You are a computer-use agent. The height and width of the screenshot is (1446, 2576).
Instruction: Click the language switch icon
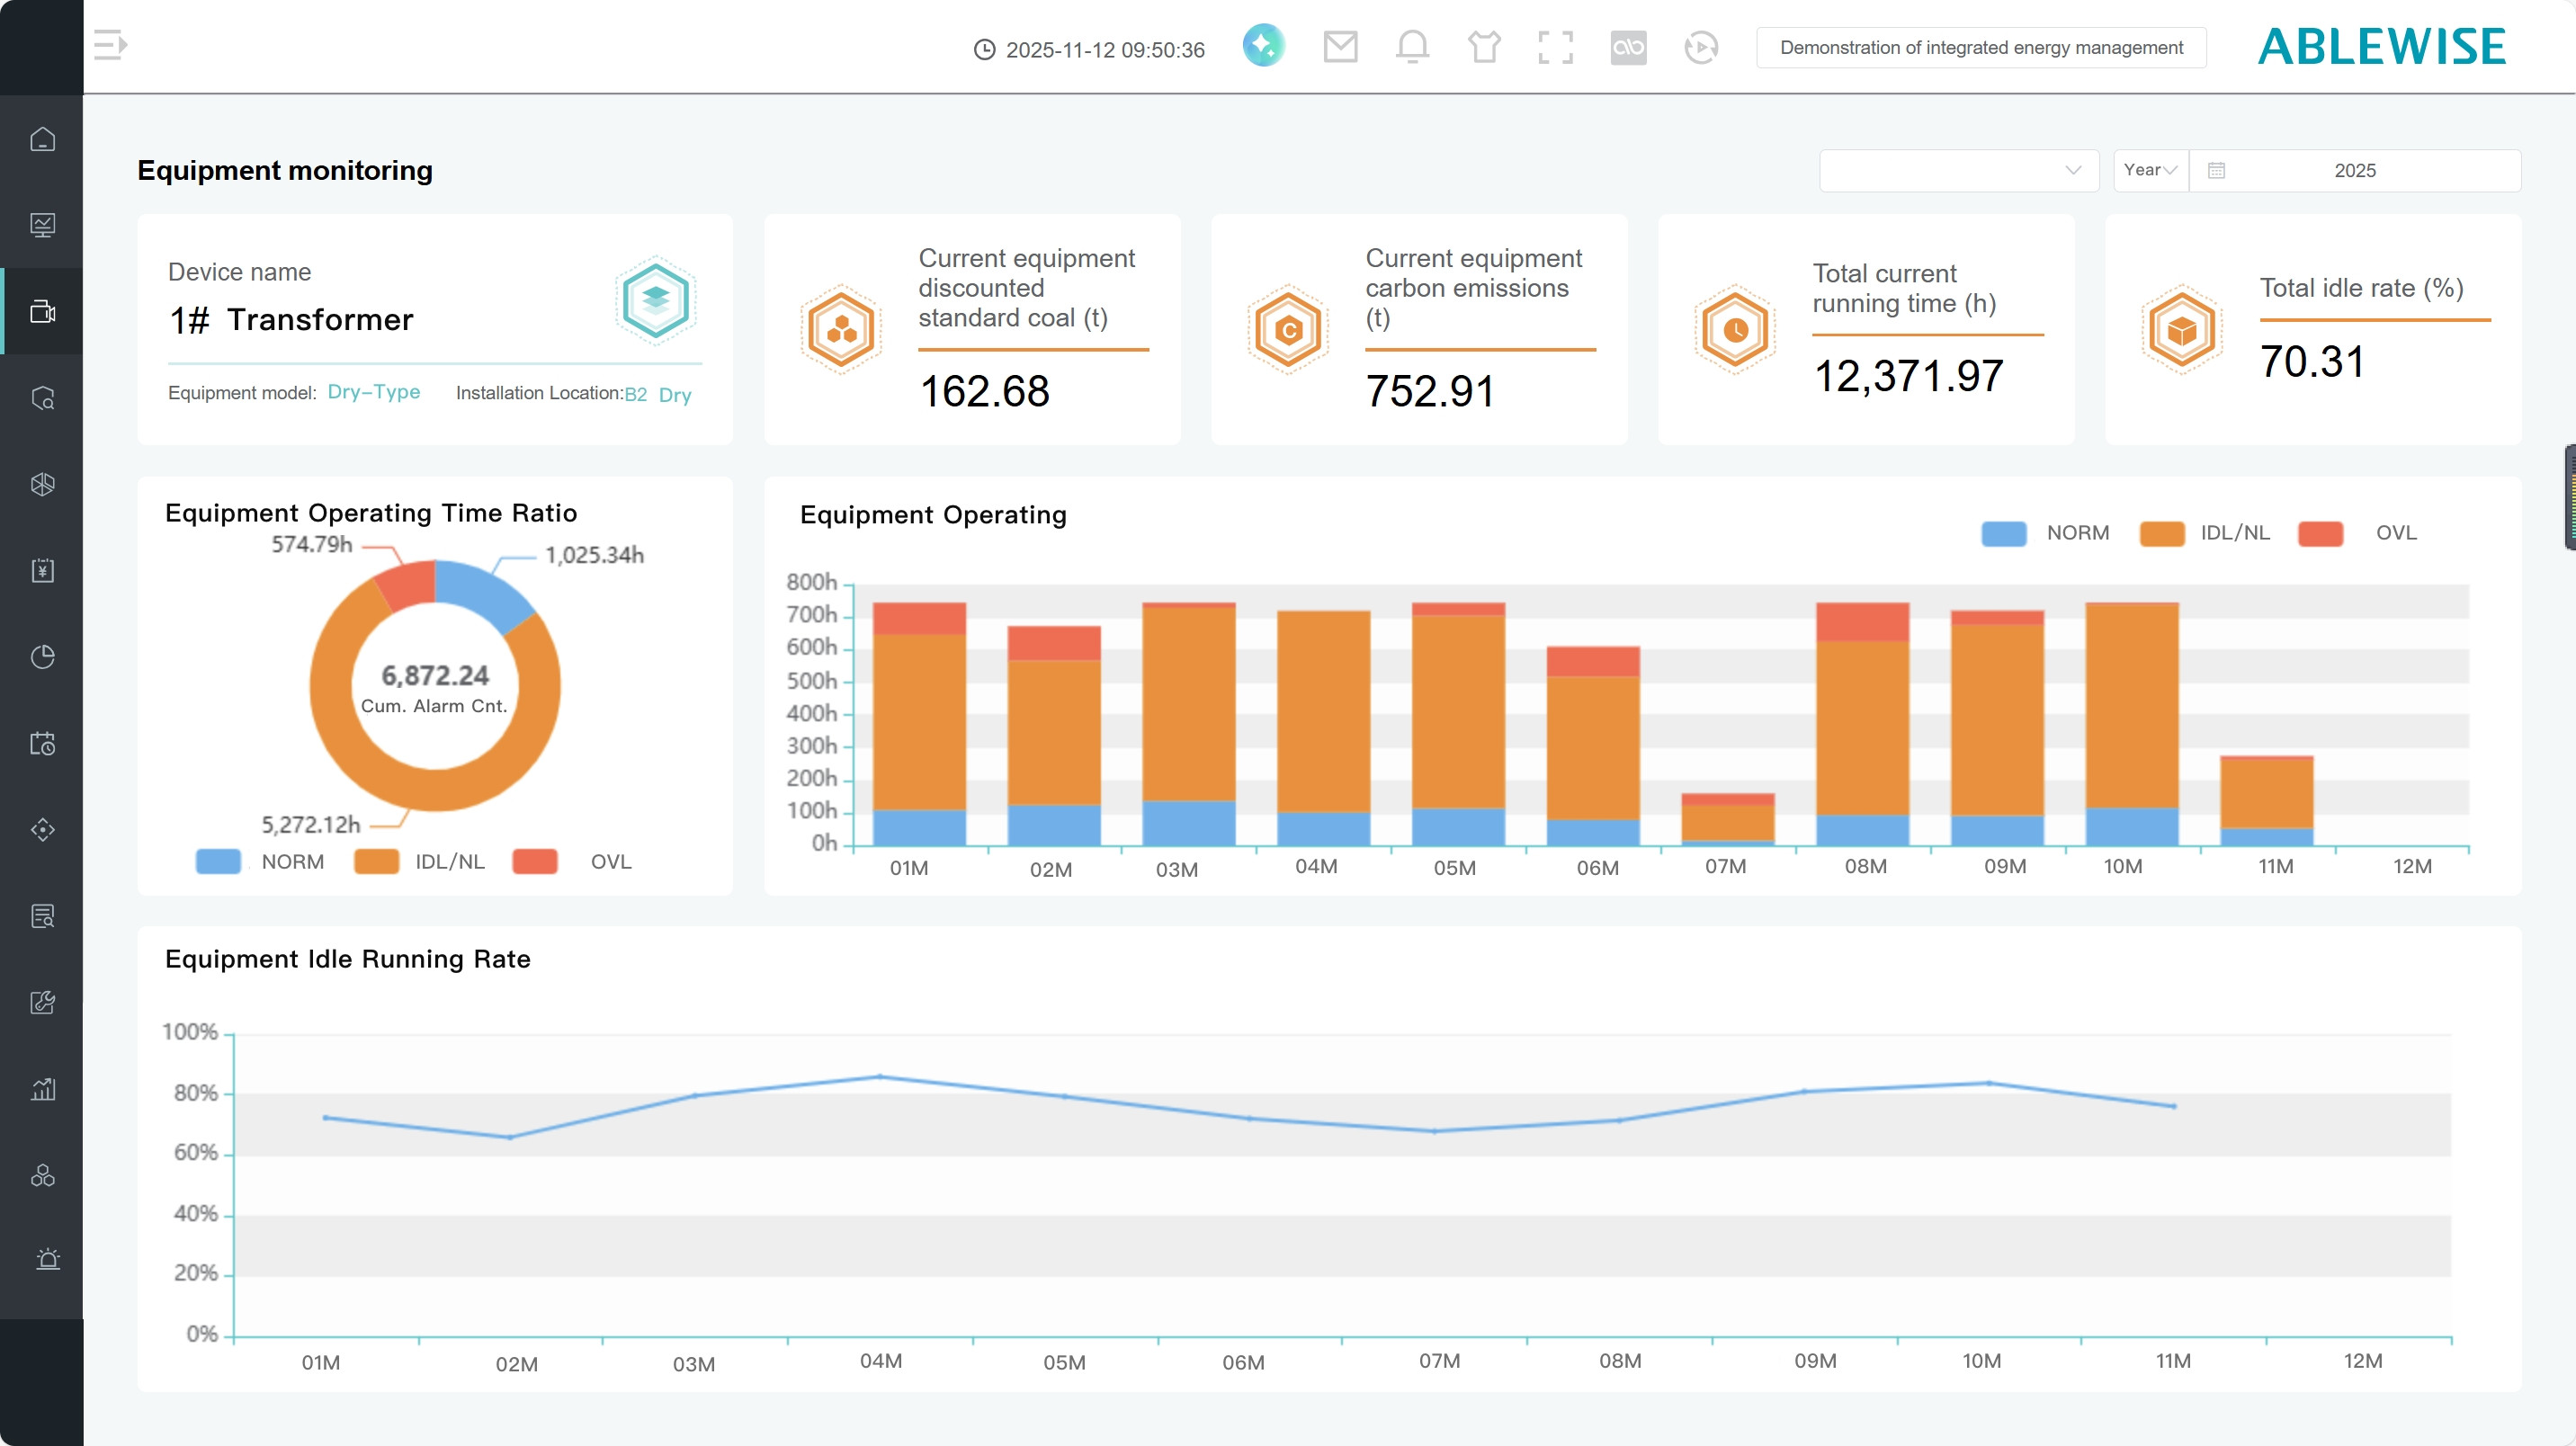(1628, 47)
